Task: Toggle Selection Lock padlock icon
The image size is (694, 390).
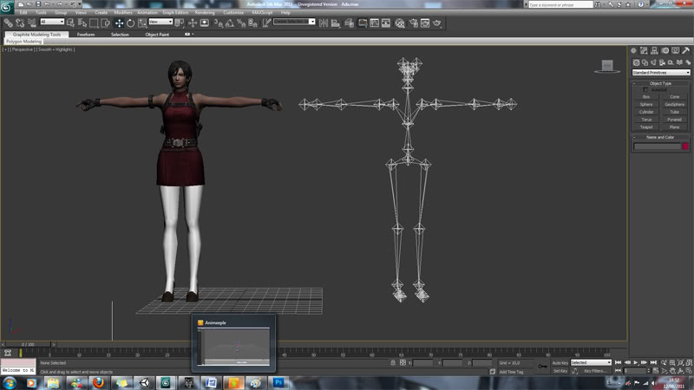Action: [393, 362]
